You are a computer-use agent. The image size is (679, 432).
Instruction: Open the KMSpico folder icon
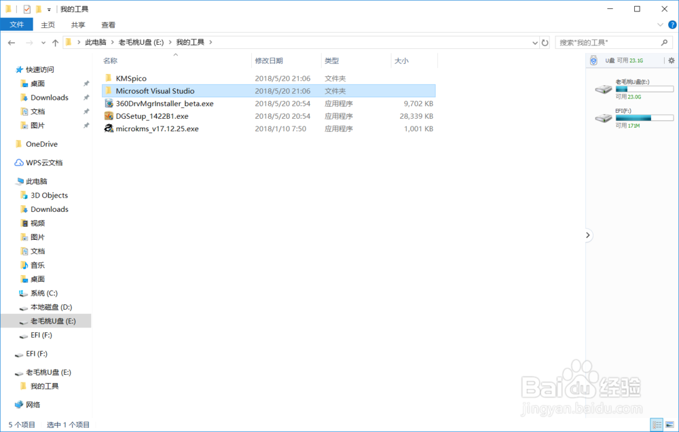[x=109, y=78]
